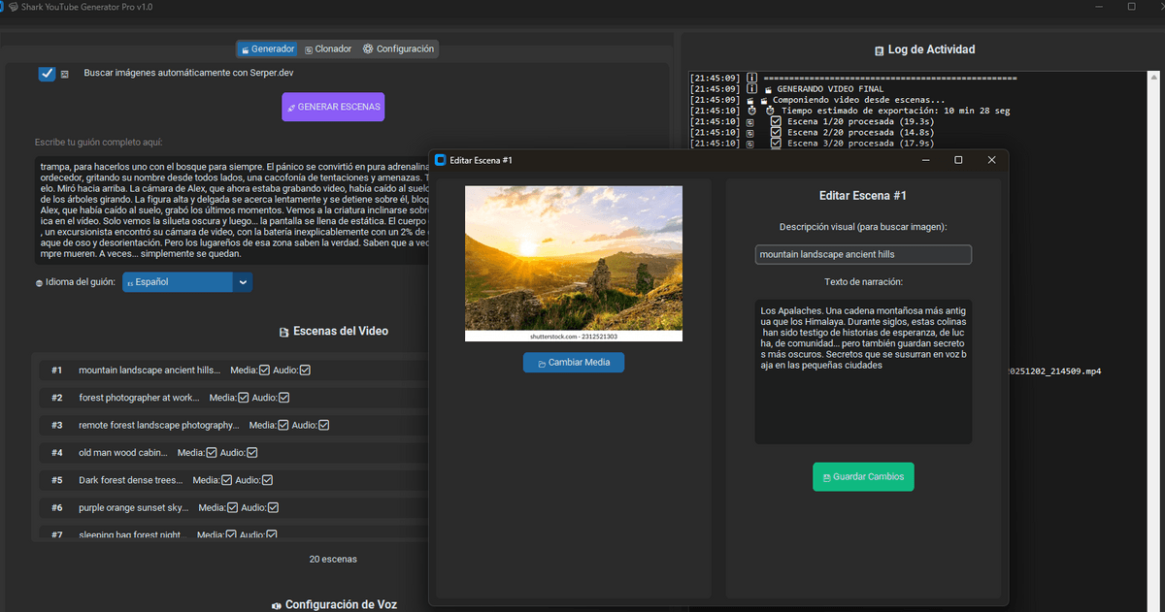Maximize the Editar Escena dialog window
The width and height of the screenshot is (1165, 612).
pyautogui.click(x=958, y=160)
